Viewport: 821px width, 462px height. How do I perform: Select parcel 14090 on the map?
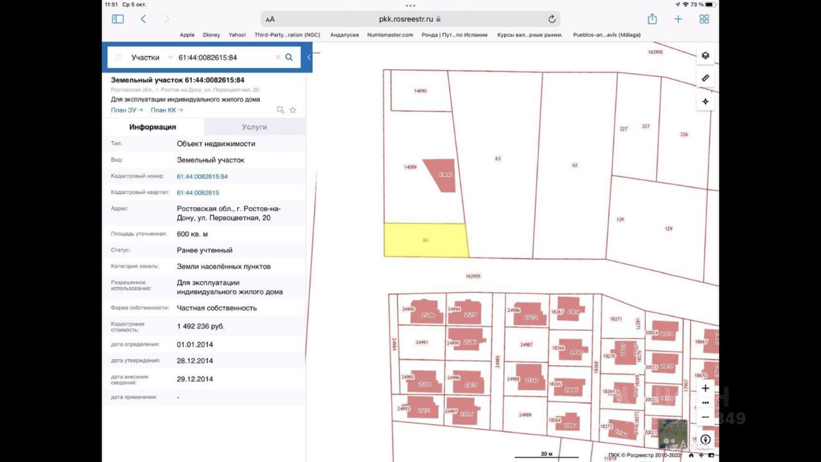[x=420, y=91]
